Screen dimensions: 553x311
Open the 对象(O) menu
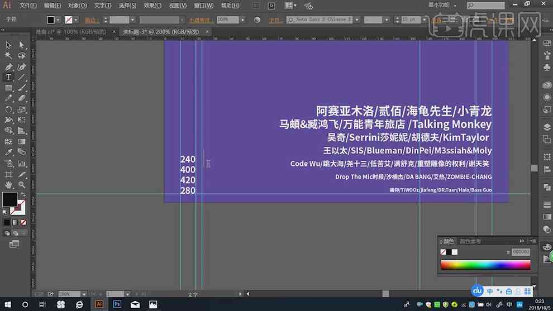tap(77, 6)
